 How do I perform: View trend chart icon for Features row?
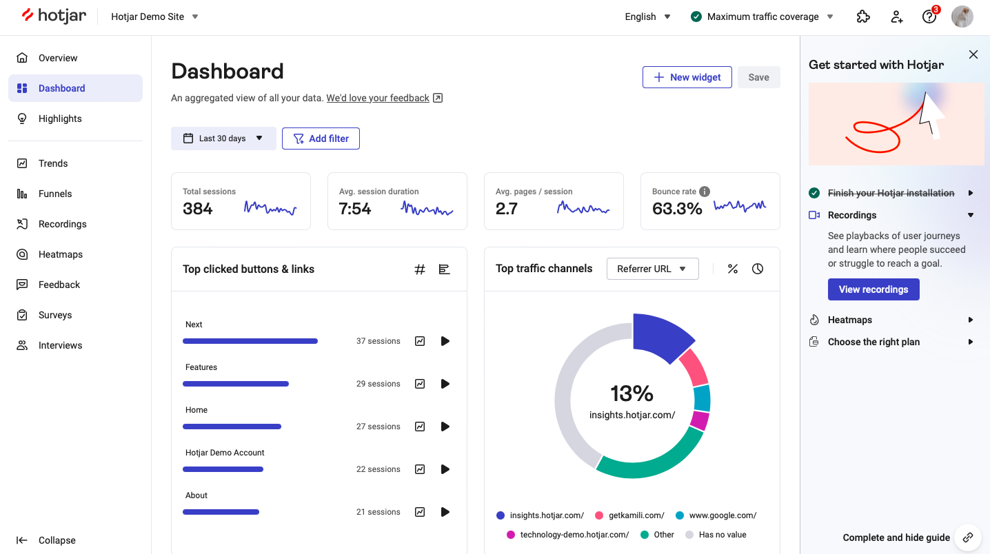420,384
